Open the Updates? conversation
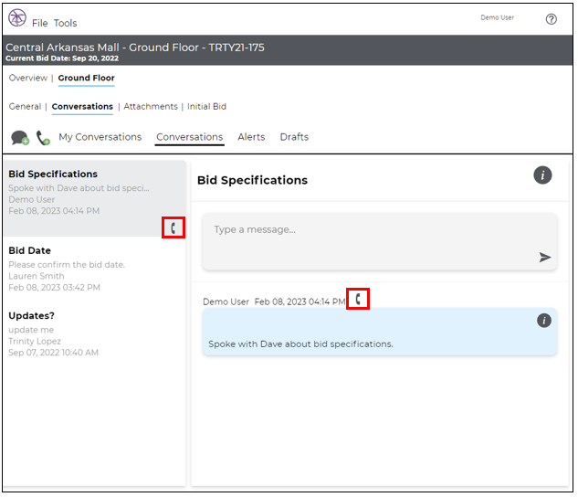 (95, 334)
